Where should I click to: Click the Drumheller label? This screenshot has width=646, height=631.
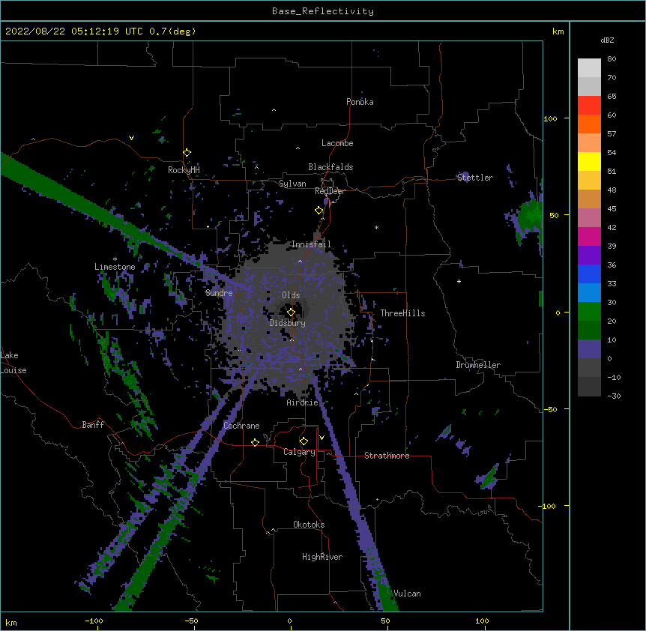(478, 365)
